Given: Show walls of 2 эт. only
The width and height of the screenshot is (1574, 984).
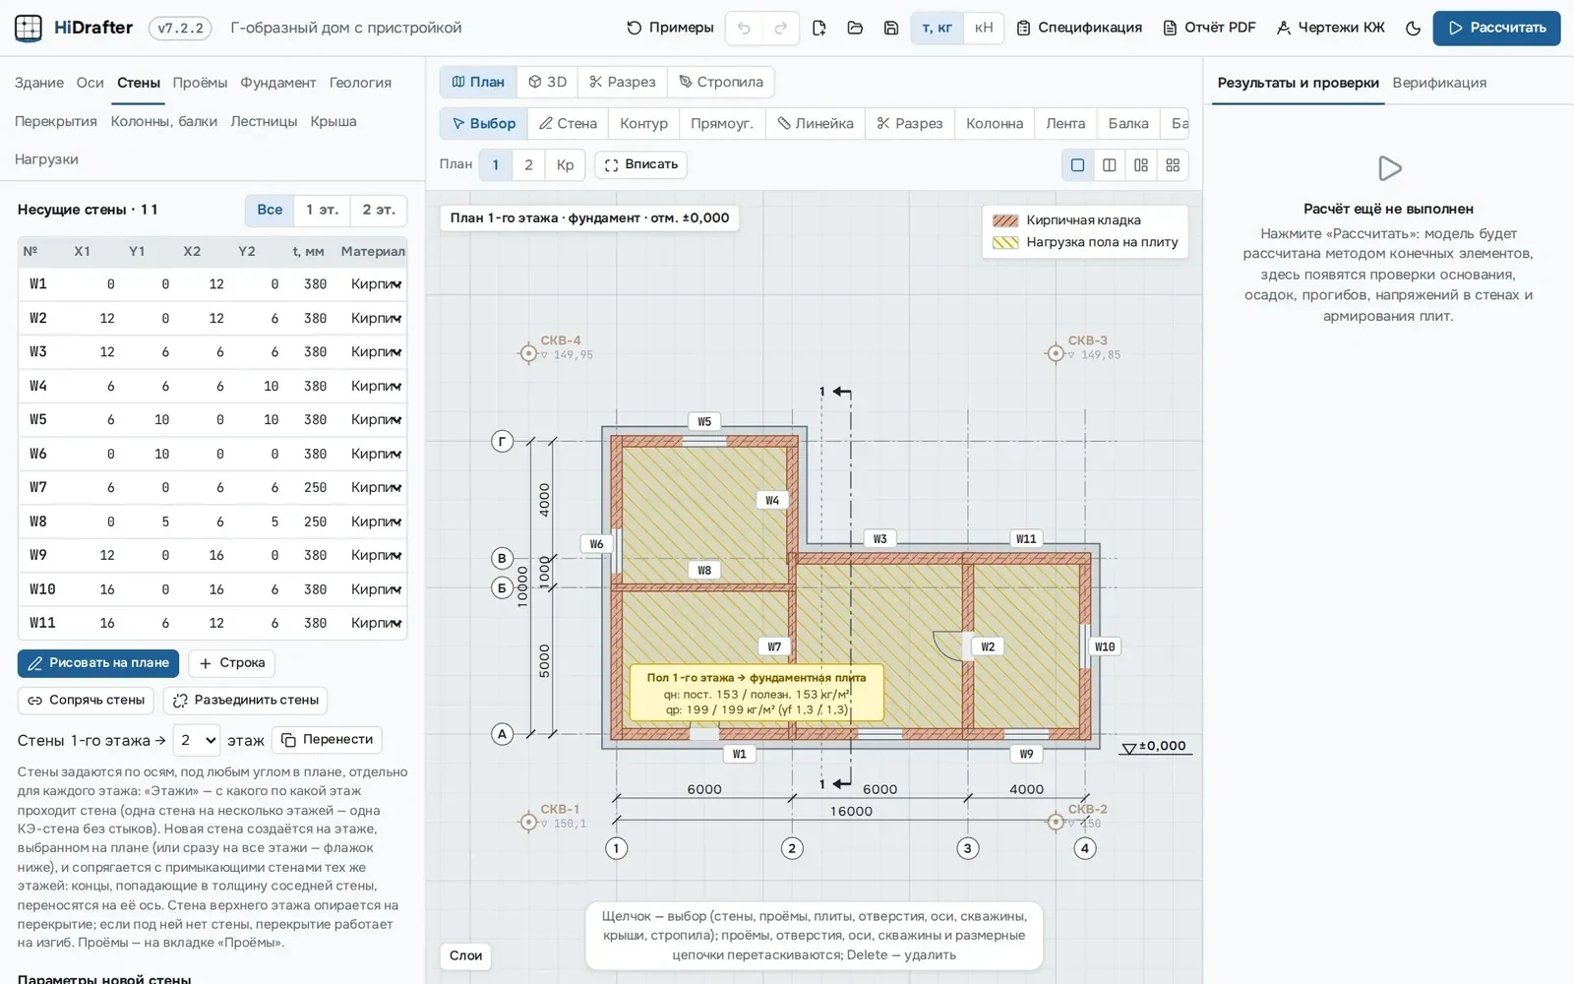Looking at the screenshot, I should tap(379, 210).
